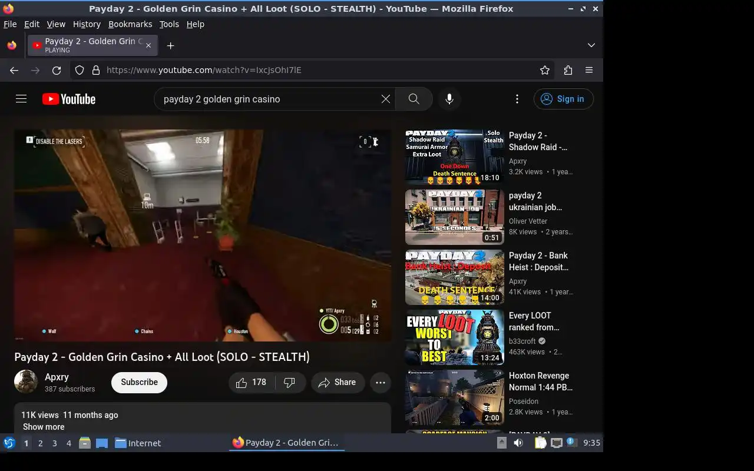Select Payday 2 Firefox taskbar entry
The image size is (754, 471).
pos(286,443)
